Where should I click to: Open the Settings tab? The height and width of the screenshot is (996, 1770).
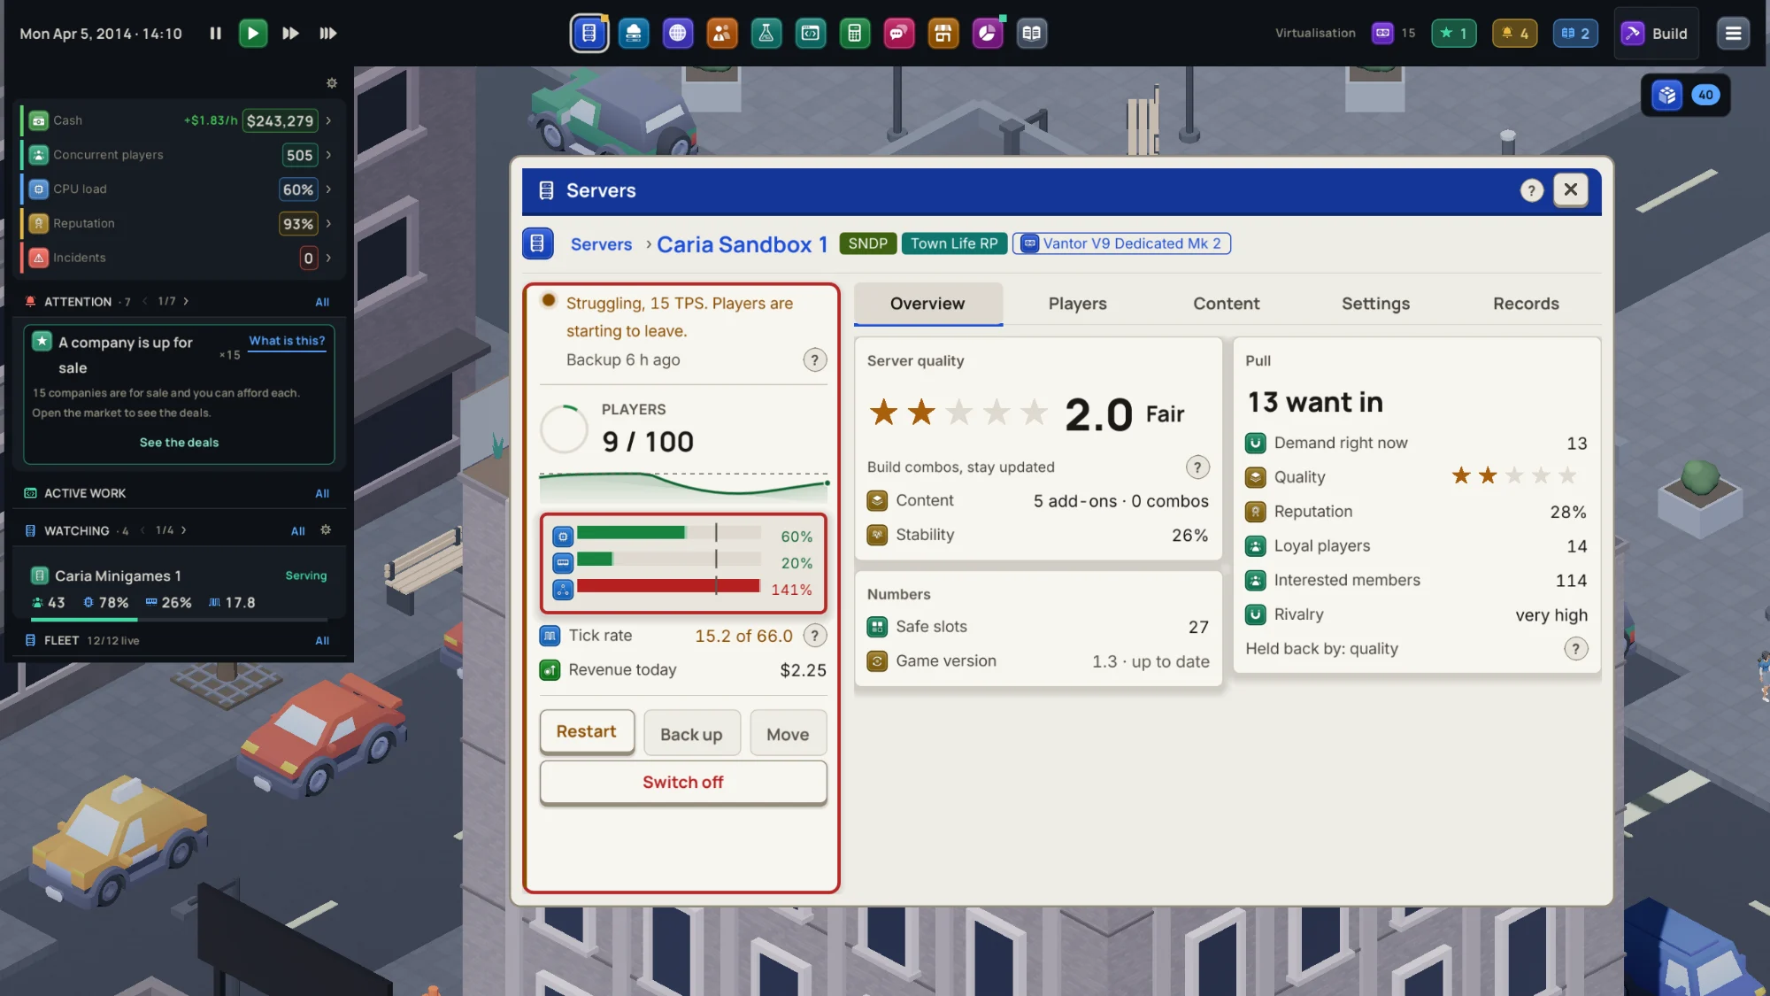[1375, 304]
